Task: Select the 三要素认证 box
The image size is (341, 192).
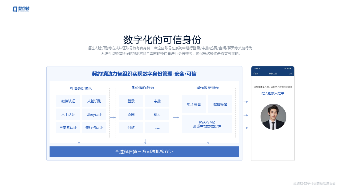Action: [68, 127]
